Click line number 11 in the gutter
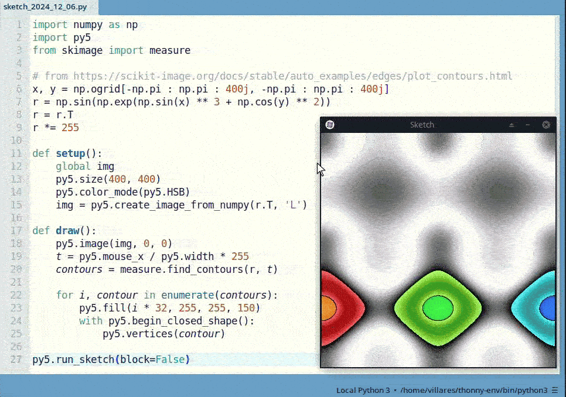566x397 pixels. coord(18,153)
